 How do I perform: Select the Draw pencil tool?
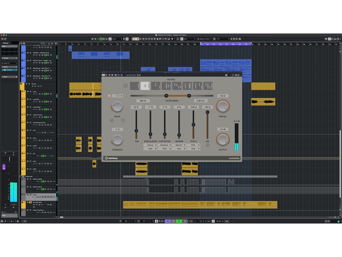point(141,39)
